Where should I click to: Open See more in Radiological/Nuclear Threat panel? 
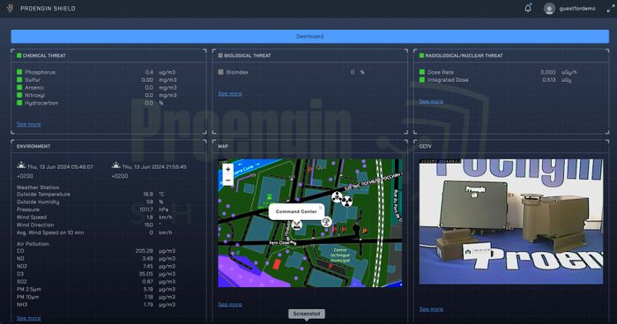[431, 101]
